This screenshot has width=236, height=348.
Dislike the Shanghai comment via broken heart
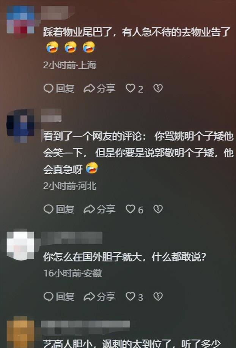point(158,89)
